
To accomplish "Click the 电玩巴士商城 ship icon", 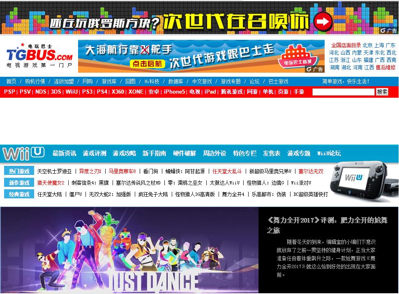I will point(298,56).
